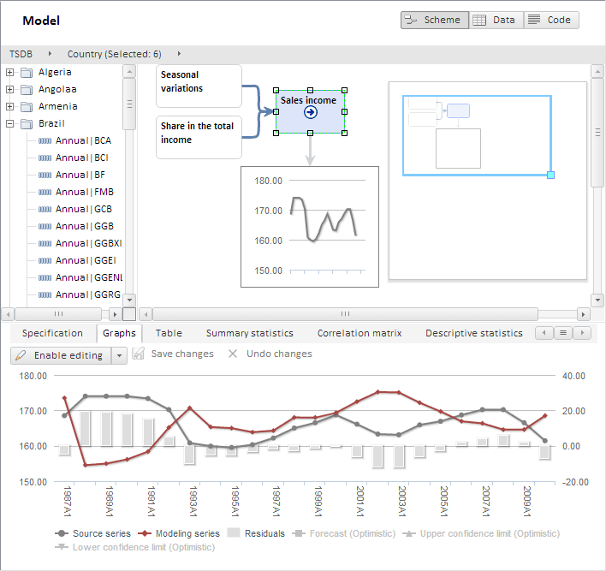Screen dimensions: 606x571
Task: Click series icon for Annual|FMB
Action: 45,192
